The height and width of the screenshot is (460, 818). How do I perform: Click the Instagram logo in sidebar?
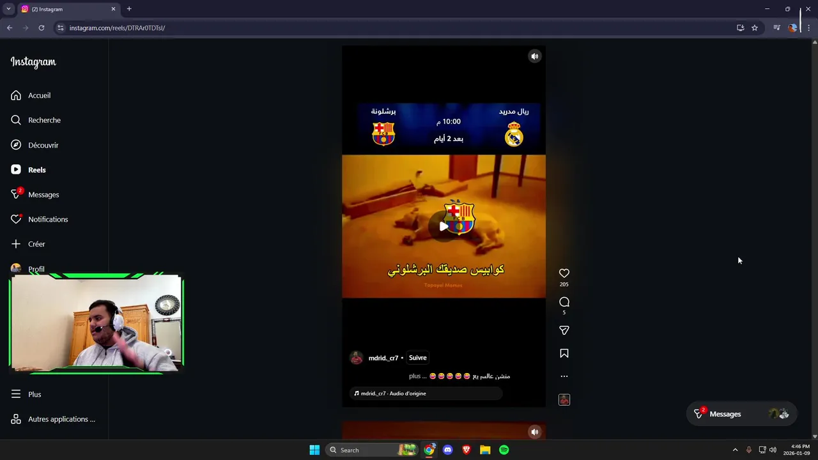pyautogui.click(x=33, y=62)
